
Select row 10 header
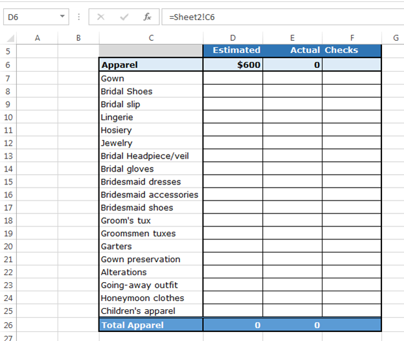pyautogui.click(x=8, y=117)
